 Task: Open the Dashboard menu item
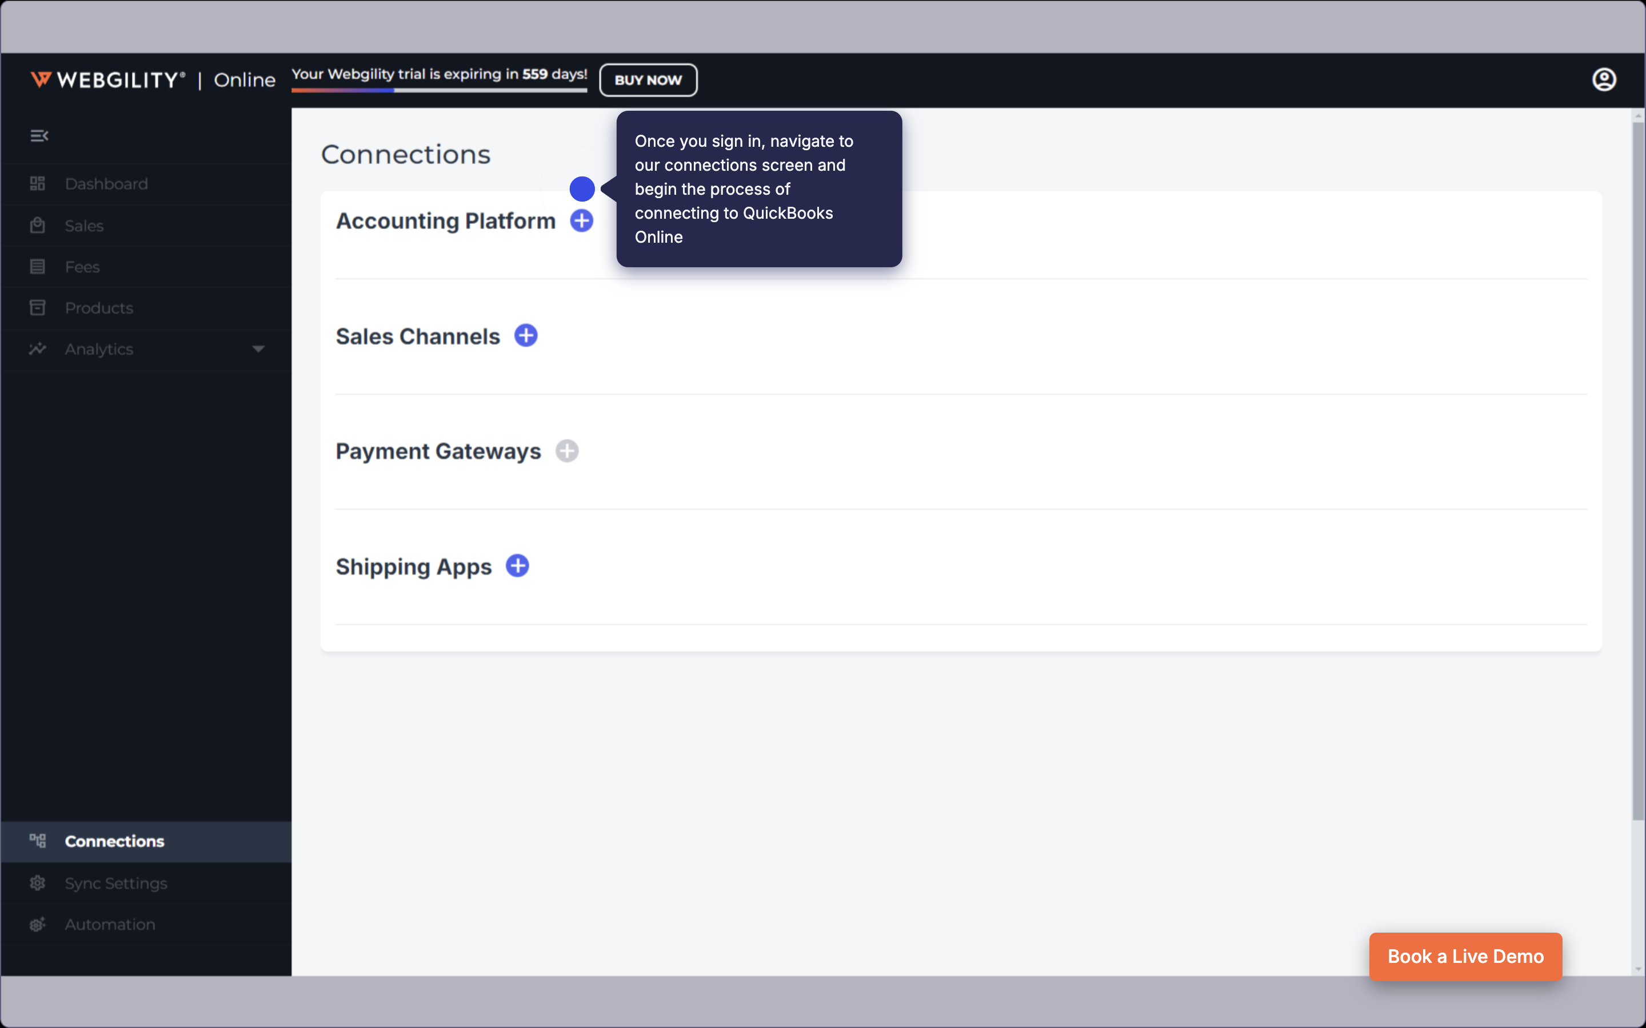coord(146,184)
